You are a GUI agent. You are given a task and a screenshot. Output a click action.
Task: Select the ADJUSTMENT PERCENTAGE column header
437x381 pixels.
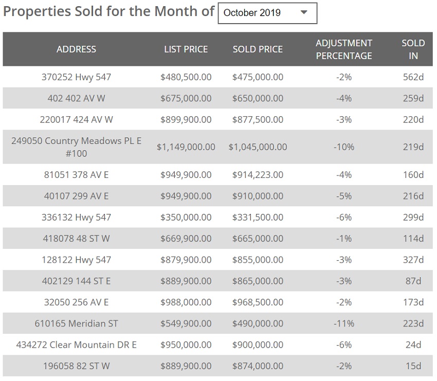pos(343,49)
